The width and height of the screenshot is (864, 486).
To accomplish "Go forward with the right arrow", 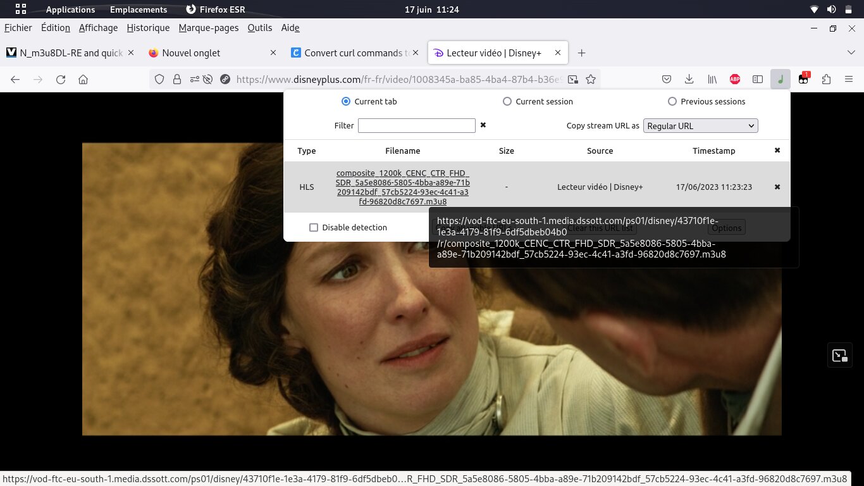I will 38,79.
